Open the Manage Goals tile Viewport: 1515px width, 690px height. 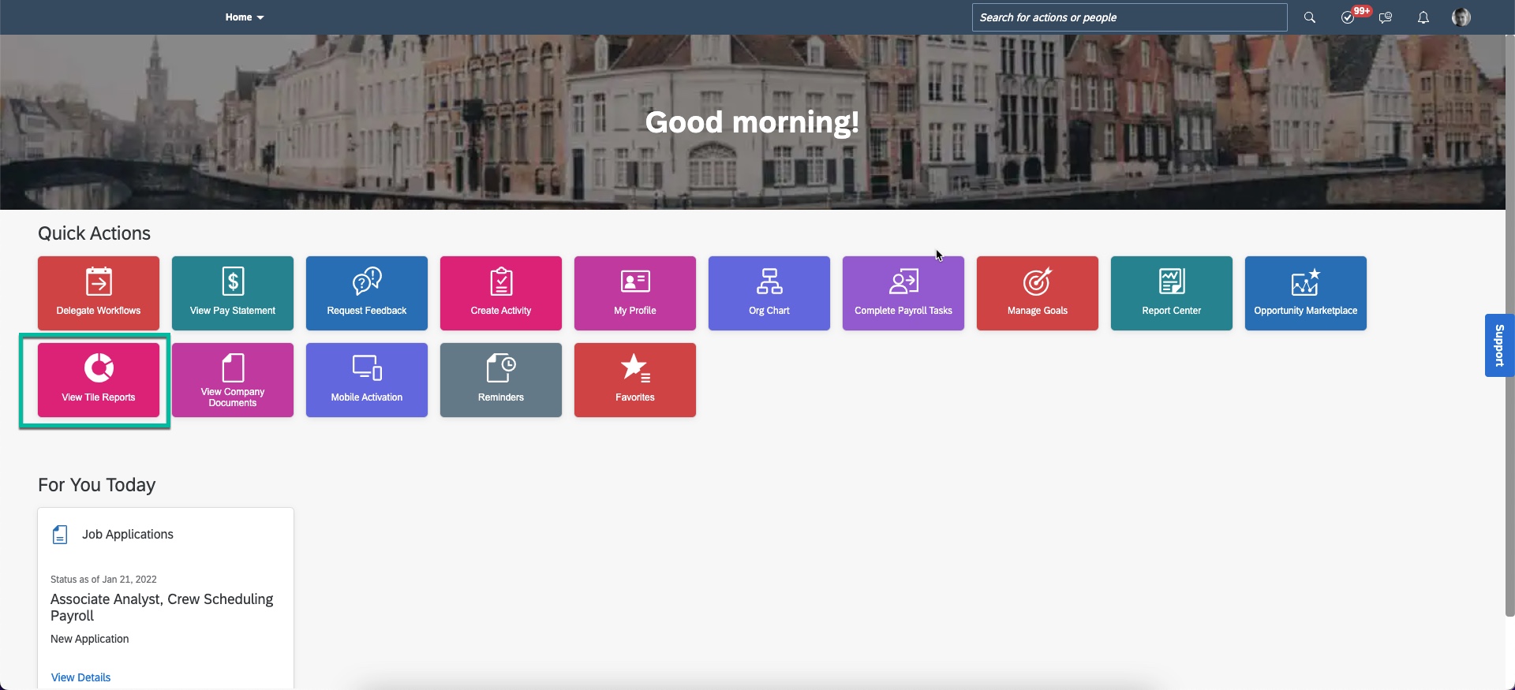pos(1038,293)
